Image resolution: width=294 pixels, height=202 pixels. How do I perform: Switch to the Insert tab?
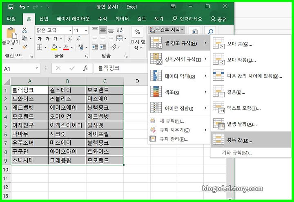pos(44,19)
